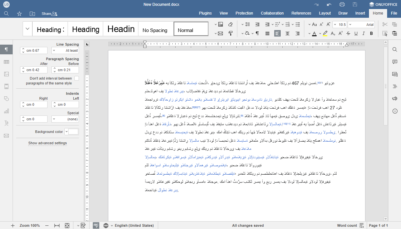This screenshot has width=401, height=229.
Task: Click the Undo arrow icon
Action: (329, 5)
